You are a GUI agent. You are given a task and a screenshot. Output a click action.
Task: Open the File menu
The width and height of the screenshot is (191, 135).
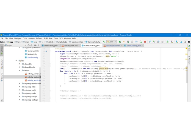click(x=2, y=38)
